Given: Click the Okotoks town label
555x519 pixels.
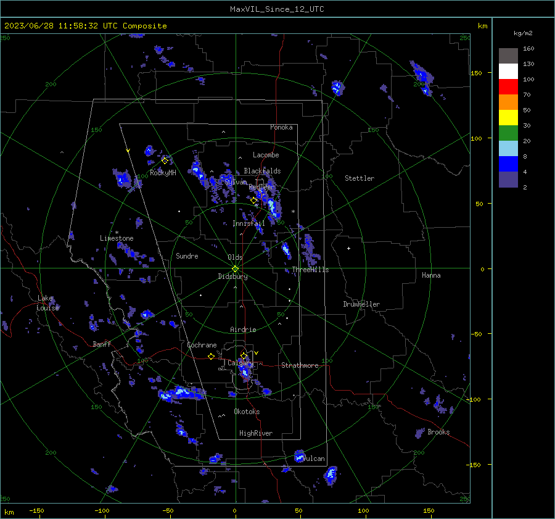Looking at the screenshot, I should click(x=247, y=412).
